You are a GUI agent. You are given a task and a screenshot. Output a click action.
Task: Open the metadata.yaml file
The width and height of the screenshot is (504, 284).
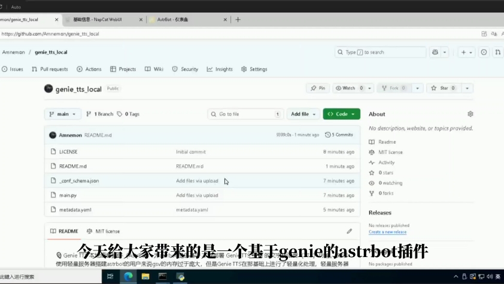[75, 210]
